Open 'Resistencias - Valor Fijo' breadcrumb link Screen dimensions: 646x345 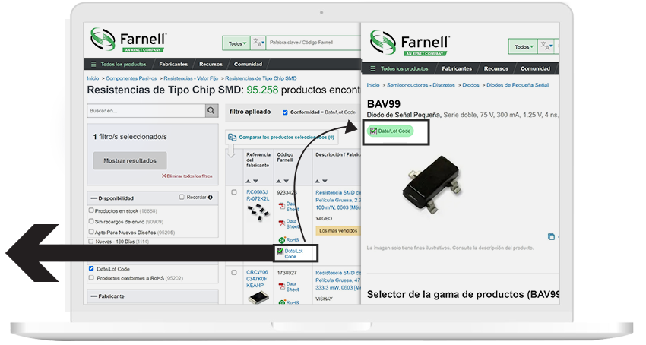[191, 78]
